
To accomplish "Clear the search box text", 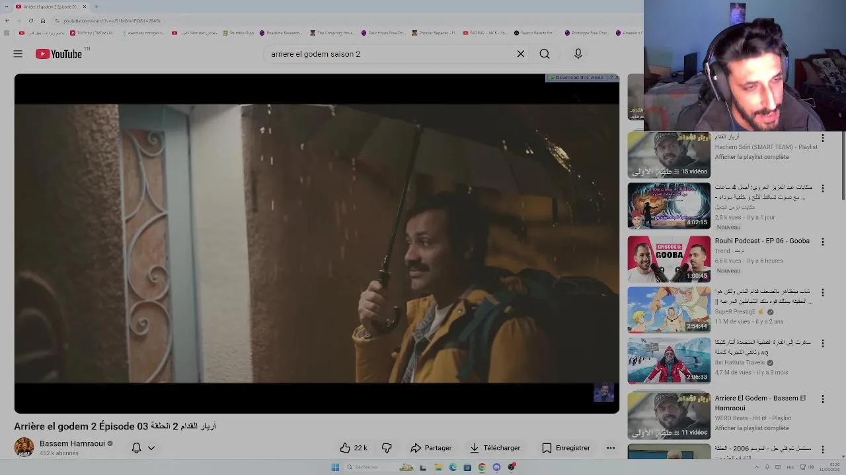I will tap(521, 54).
